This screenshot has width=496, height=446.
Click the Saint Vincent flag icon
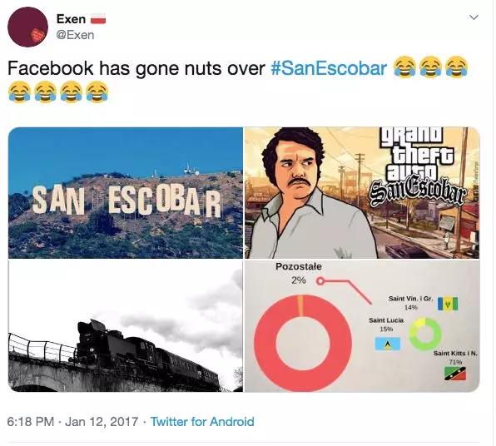click(448, 304)
